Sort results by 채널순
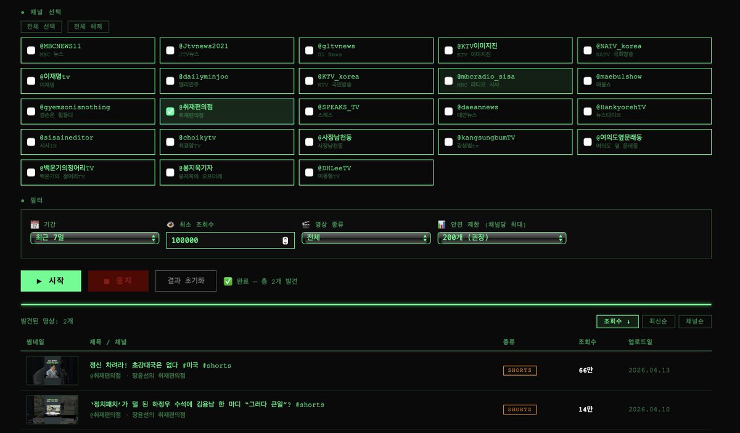The width and height of the screenshot is (740, 433). pyautogui.click(x=695, y=321)
